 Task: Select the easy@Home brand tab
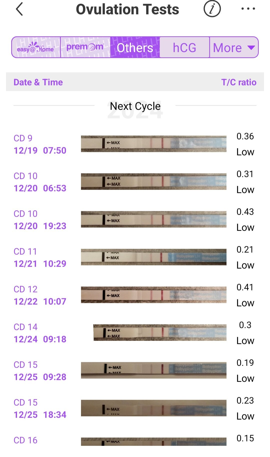click(x=36, y=47)
